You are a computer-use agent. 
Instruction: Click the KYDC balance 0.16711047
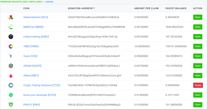pos(172,95)
